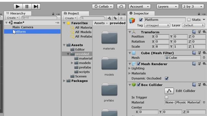Click the Platform GameObject cube icon
This screenshot has width=207, height=116.
[132, 21]
